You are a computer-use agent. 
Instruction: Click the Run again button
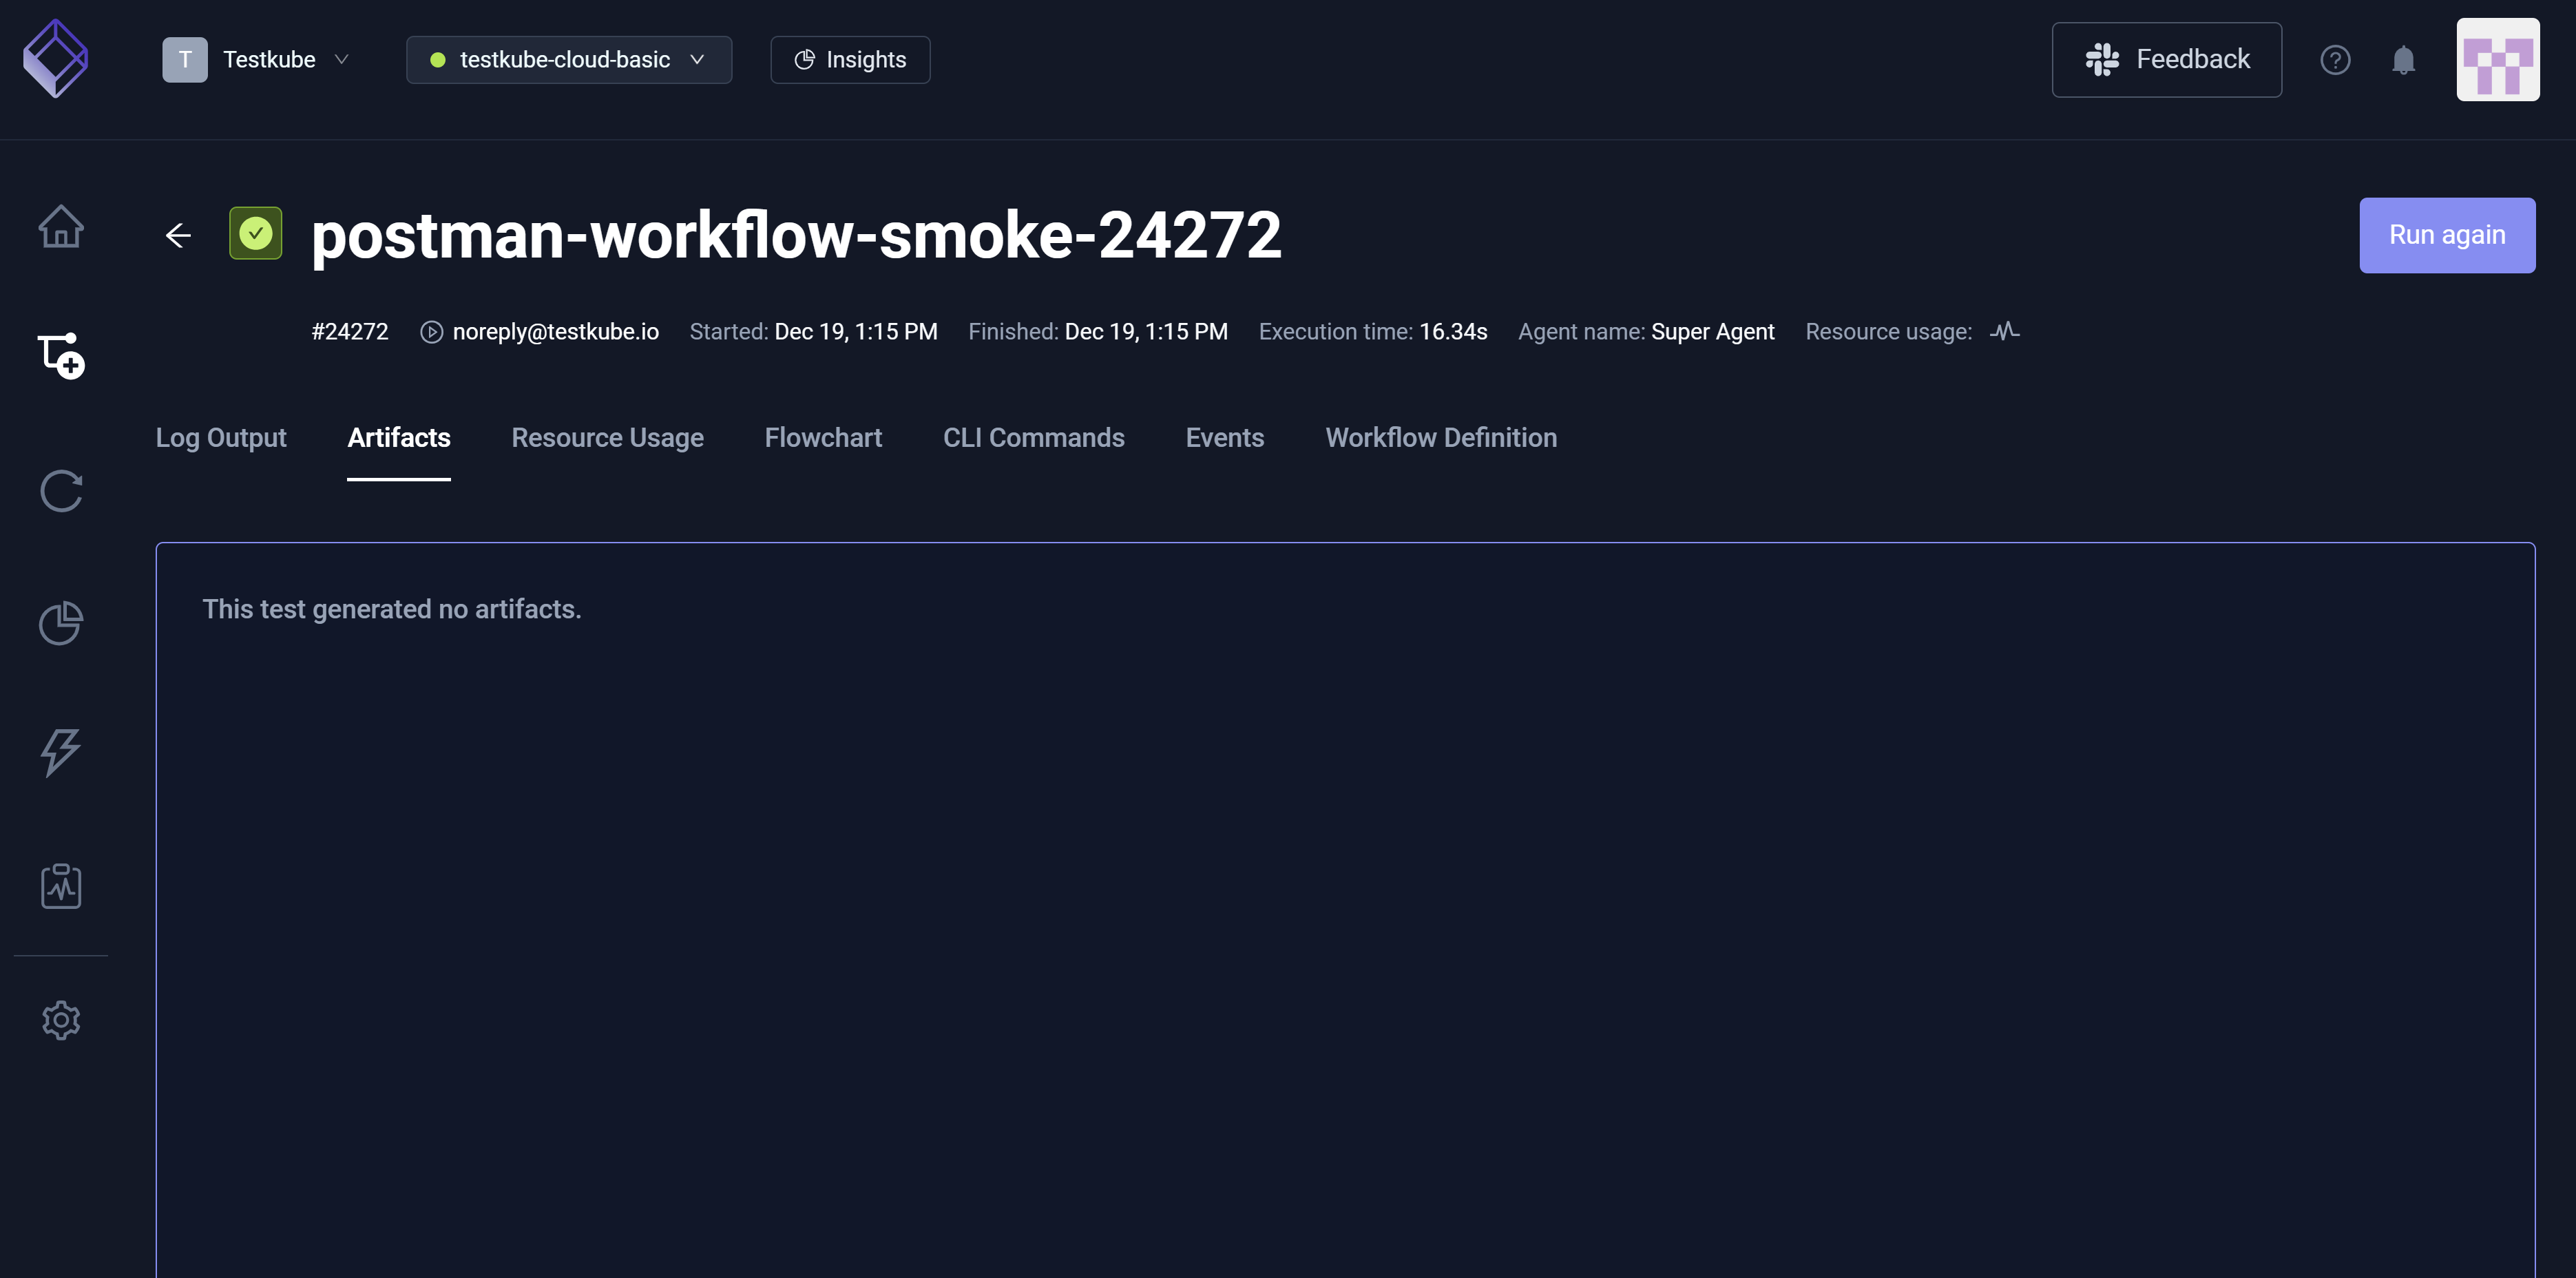point(2446,235)
